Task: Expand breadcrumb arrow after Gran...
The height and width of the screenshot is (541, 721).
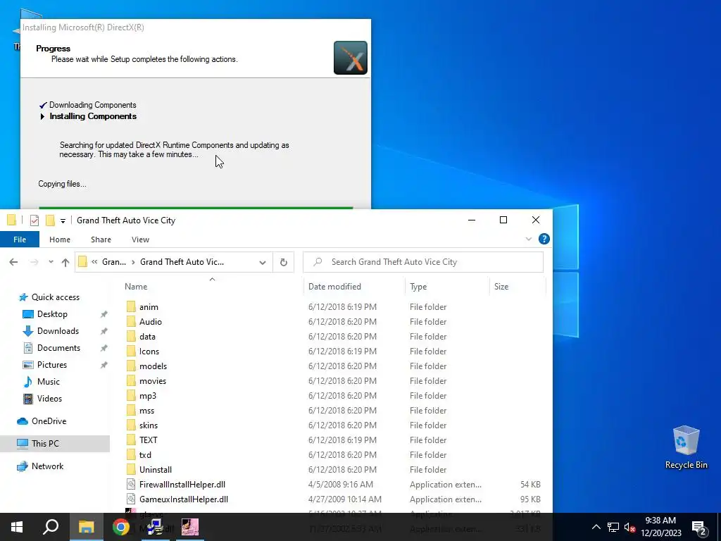Action: pyautogui.click(x=133, y=262)
